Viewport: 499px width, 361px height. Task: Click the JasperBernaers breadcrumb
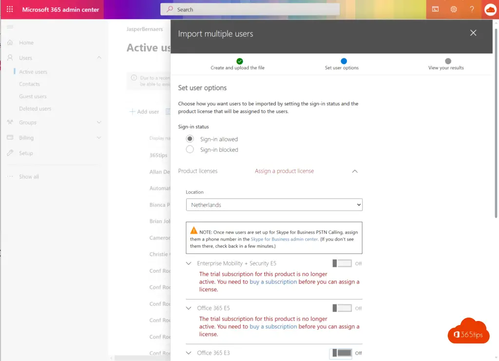pyautogui.click(x=144, y=29)
